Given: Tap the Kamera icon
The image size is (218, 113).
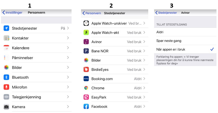Looking at the screenshot, I should pos(6,107).
